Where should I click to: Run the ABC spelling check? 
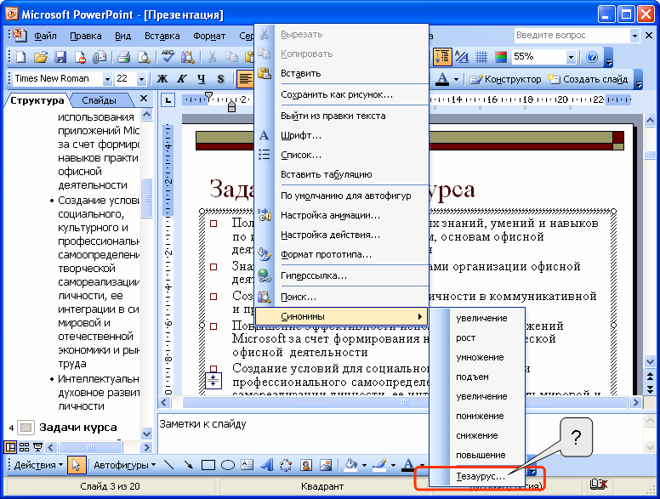tap(168, 57)
